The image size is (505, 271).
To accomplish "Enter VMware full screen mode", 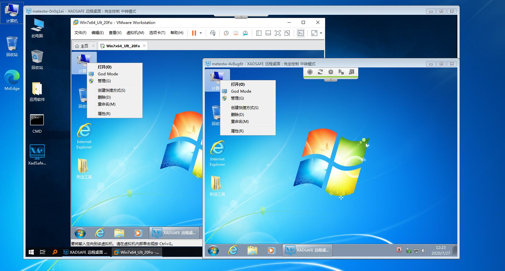I will pyautogui.click(x=278, y=33).
